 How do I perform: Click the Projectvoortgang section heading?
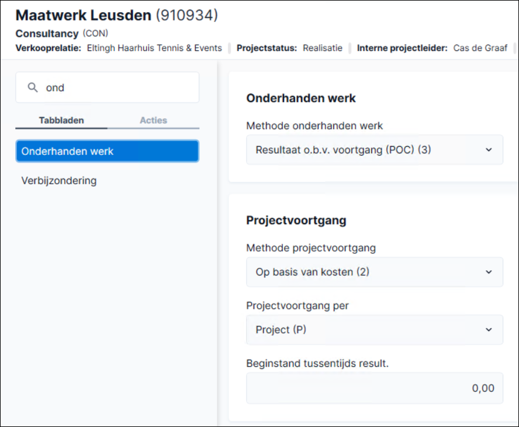[x=296, y=221]
